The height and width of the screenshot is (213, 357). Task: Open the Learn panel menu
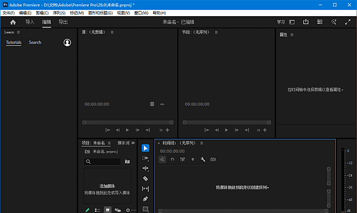click(x=18, y=32)
